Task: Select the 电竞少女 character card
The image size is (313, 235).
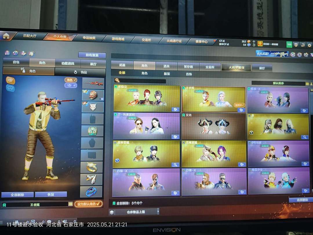Action: (x=279, y=181)
